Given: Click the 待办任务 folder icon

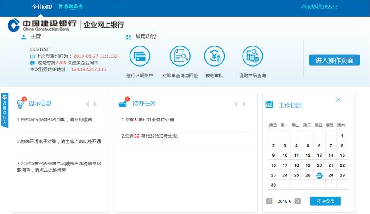Looking at the screenshot, I should pos(123,103).
